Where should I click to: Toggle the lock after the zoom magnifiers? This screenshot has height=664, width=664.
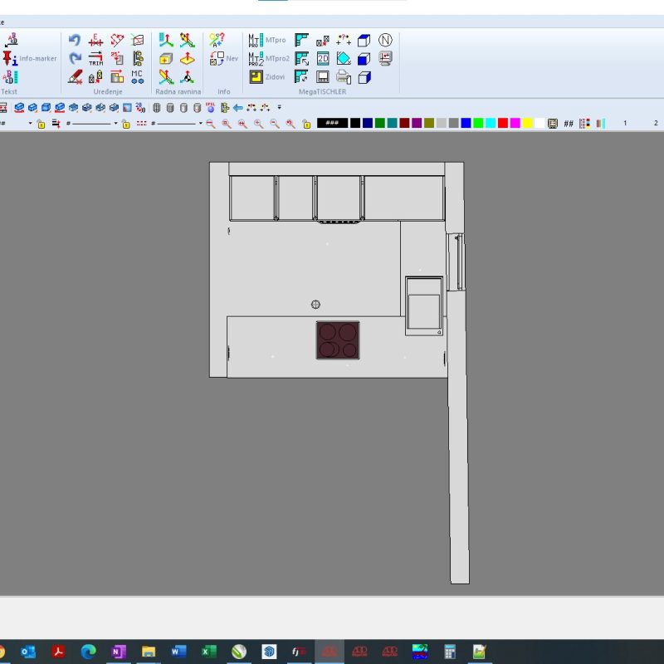(x=307, y=124)
